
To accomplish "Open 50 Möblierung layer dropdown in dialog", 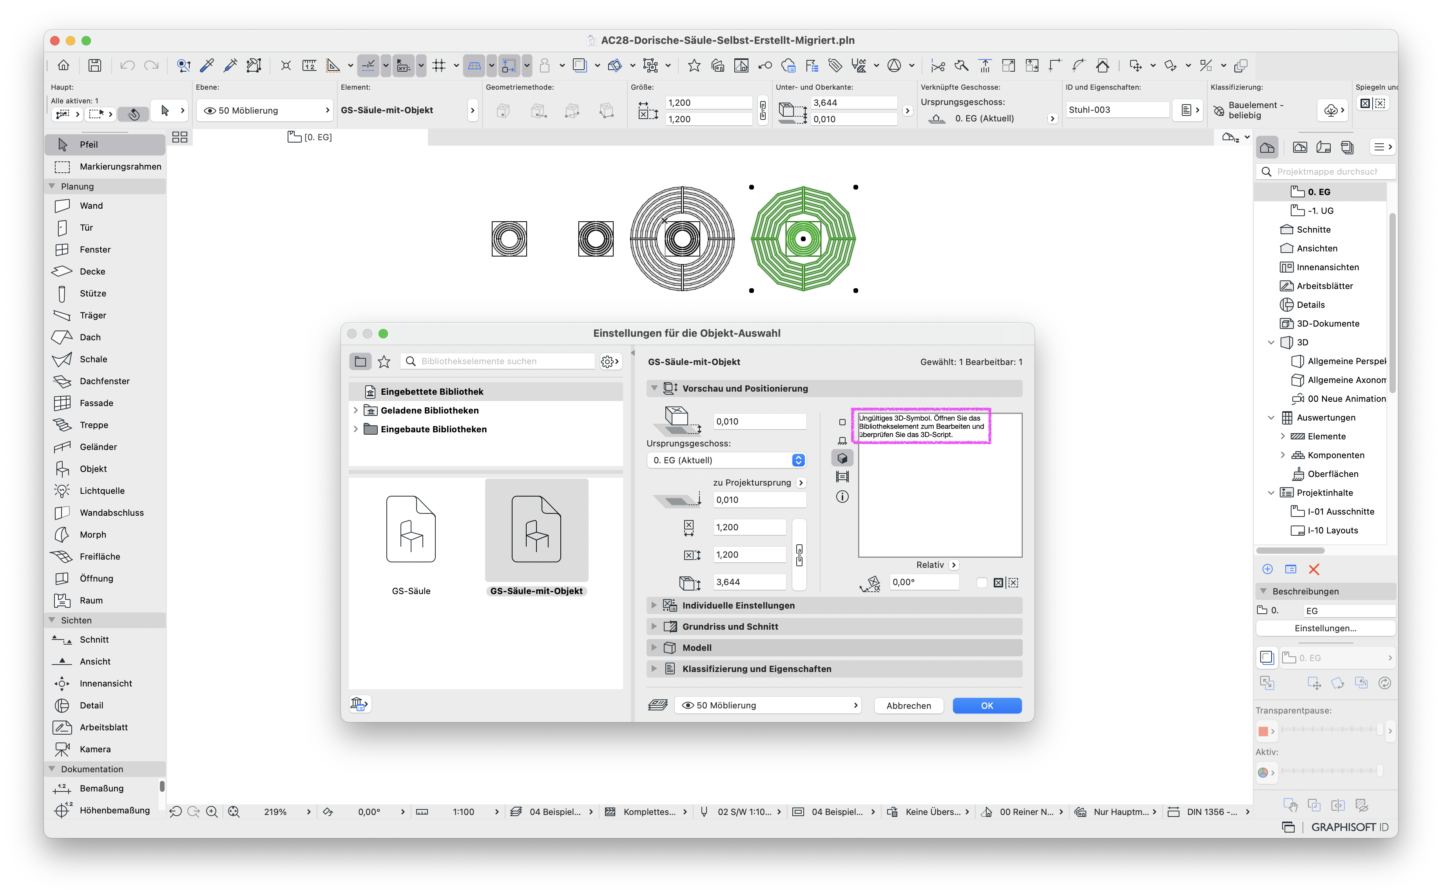I will pos(768,705).
